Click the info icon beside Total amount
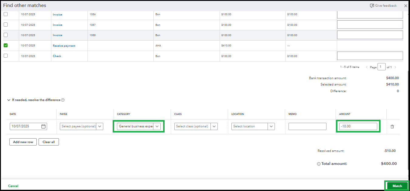The height and width of the screenshot is (191, 410). pyautogui.click(x=319, y=164)
